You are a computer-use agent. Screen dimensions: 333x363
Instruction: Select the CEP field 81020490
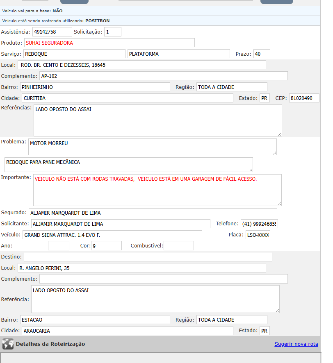(x=304, y=98)
